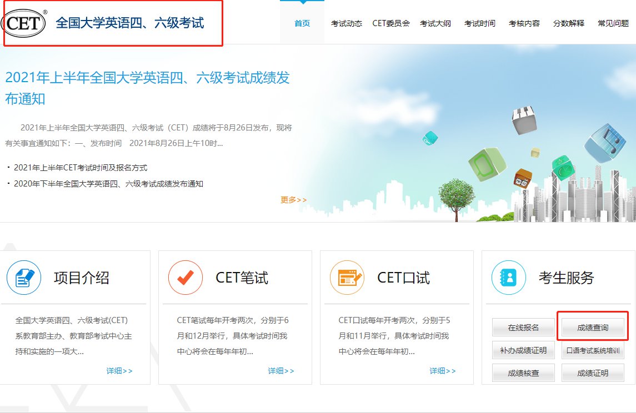Click the 全国大学英语四、六级考试 site title

pos(130,23)
